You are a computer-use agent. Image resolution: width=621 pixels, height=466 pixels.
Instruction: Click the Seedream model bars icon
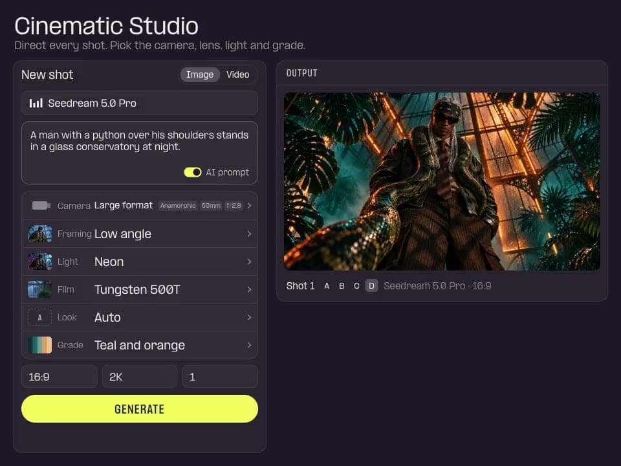point(36,104)
